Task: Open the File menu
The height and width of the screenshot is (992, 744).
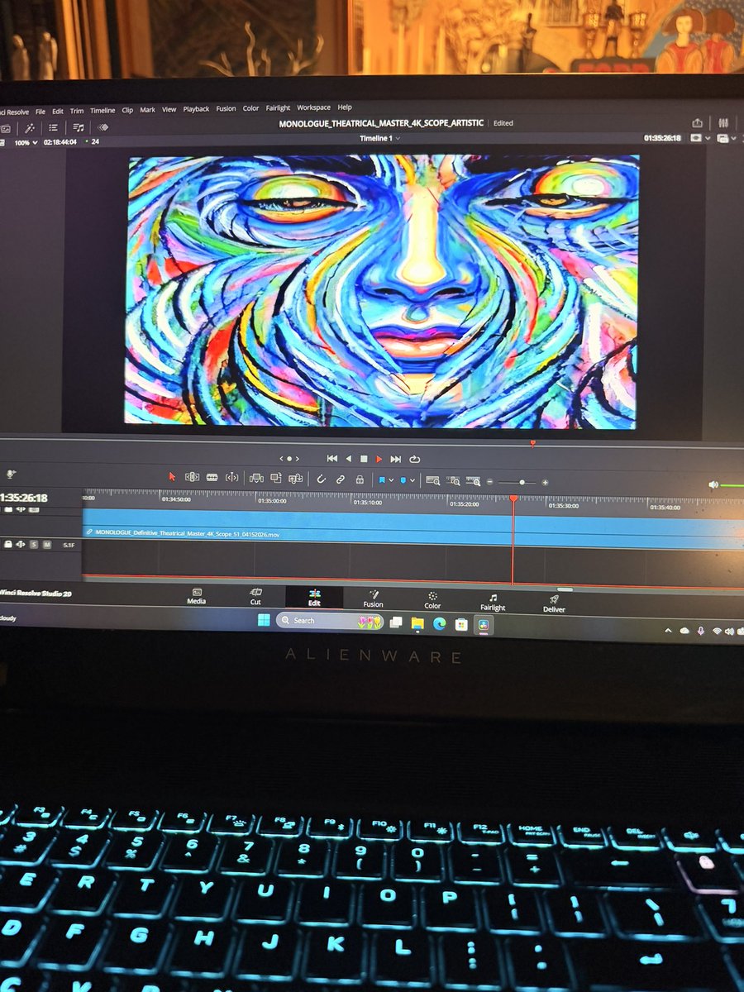Action: point(41,111)
